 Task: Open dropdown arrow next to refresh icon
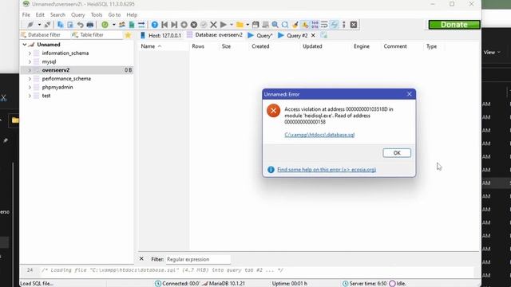tap(113, 25)
